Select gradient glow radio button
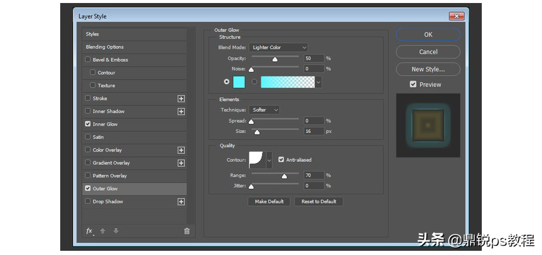 tap(254, 82)
